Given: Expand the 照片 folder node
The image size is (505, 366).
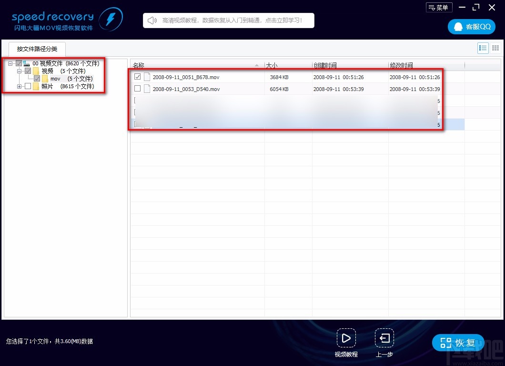Looking at the screenshot, I should (x=20, y=86).
